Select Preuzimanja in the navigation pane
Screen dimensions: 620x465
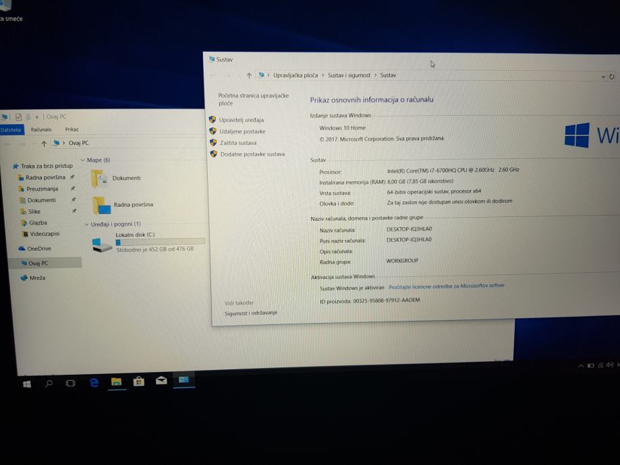click(x=38, y=189)
